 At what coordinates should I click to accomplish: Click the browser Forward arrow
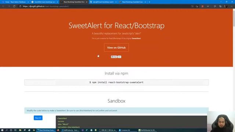point(9,6)
